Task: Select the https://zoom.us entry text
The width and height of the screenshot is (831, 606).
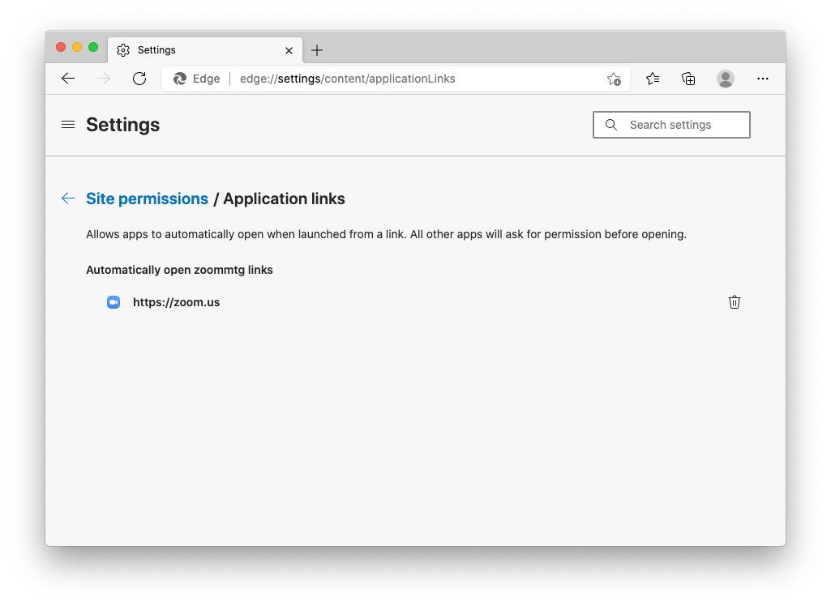Action: 176,302
